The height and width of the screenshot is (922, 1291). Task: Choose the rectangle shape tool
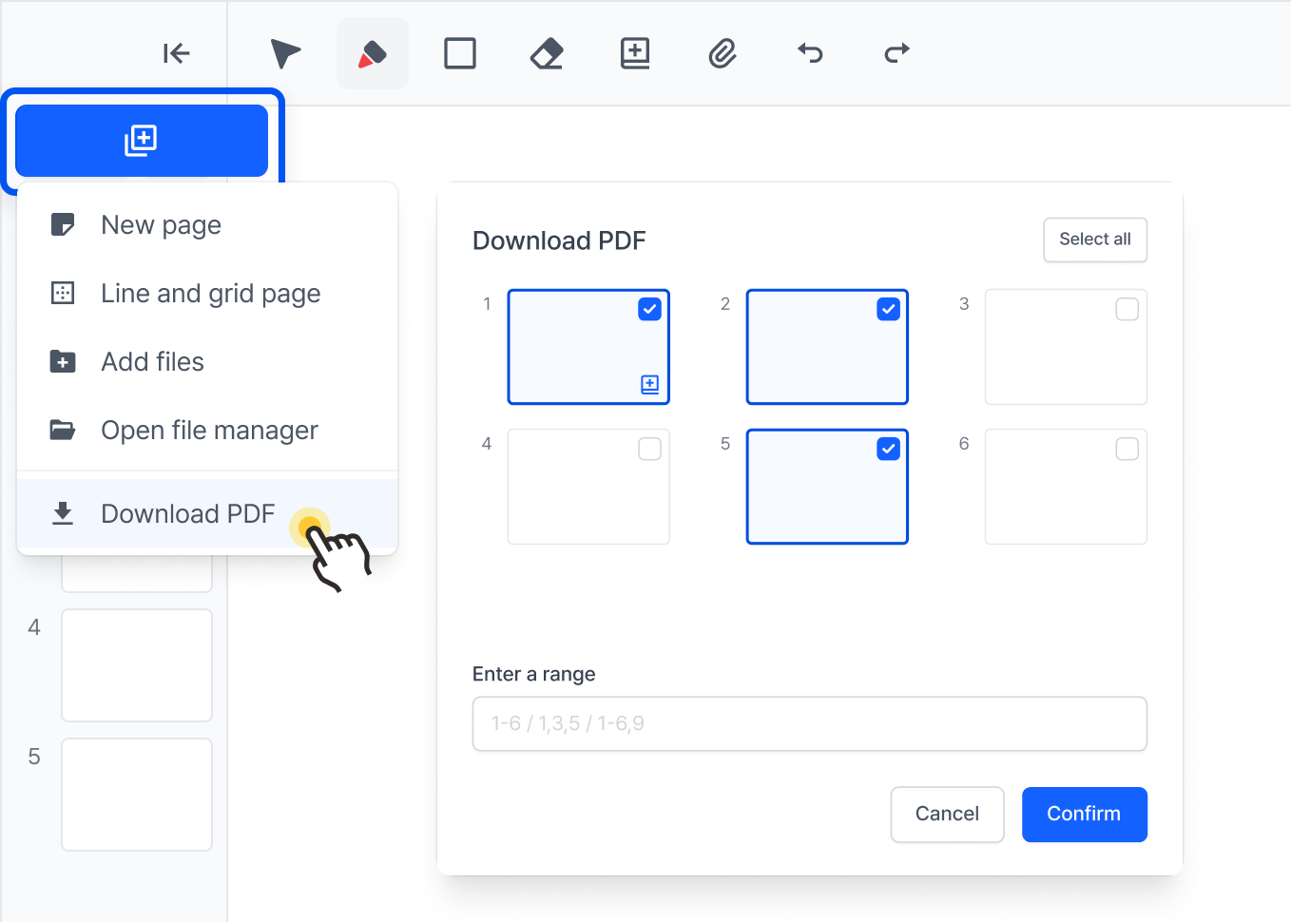(x=460, y=53)
